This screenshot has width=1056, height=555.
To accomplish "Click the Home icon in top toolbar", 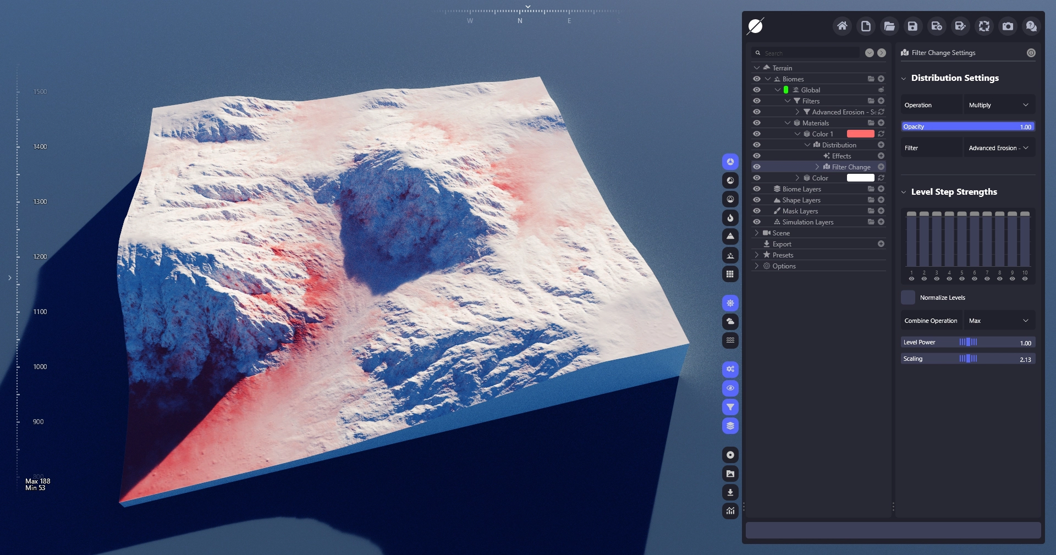I will (x=842, y=26).
